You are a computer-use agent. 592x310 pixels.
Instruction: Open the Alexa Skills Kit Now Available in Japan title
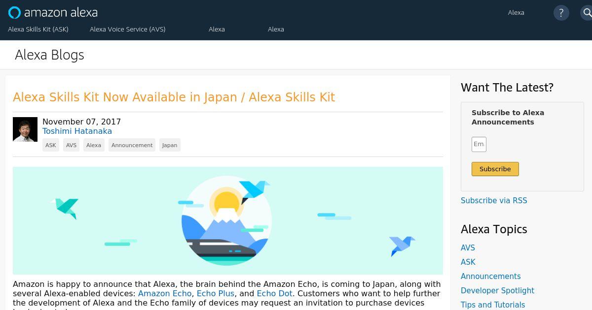pyautogui.click(x=174, y=97)
